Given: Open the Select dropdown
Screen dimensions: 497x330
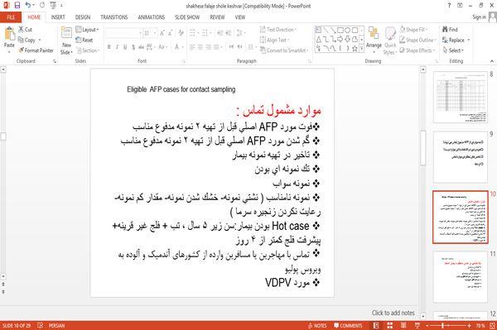Looking at the screenshot, I should 453,50.
